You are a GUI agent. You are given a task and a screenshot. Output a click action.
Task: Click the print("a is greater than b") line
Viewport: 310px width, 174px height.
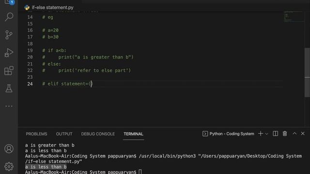(88, 57)
